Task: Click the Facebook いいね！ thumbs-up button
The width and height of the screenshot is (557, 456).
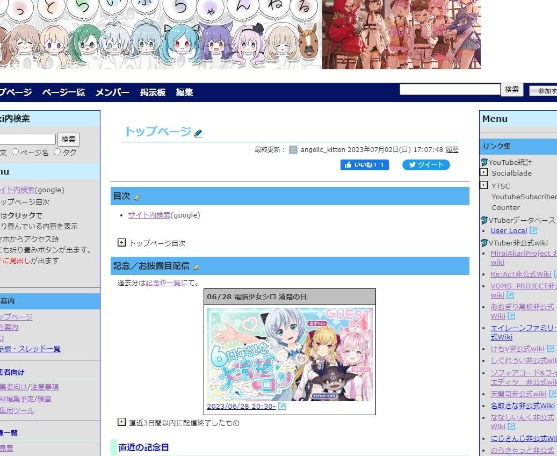Action: point(365,165)
